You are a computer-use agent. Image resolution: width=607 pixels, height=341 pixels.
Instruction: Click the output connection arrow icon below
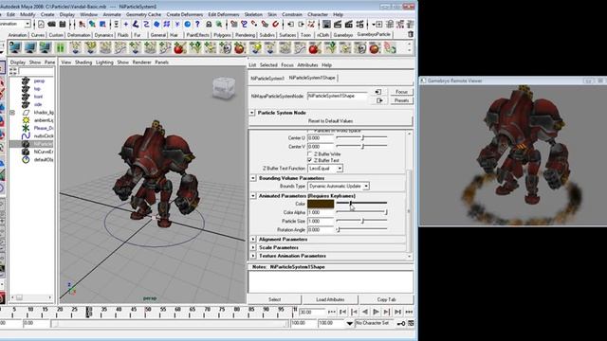[x=379, y=100]
